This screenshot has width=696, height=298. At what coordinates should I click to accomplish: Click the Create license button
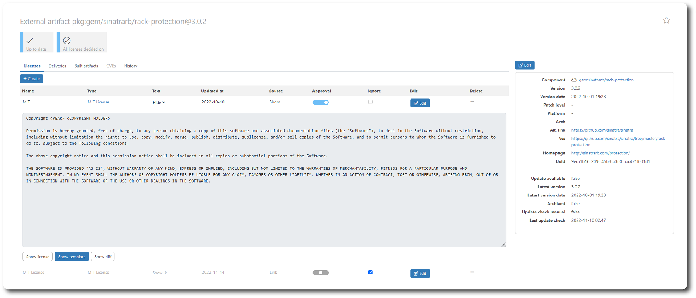(32, 79)
